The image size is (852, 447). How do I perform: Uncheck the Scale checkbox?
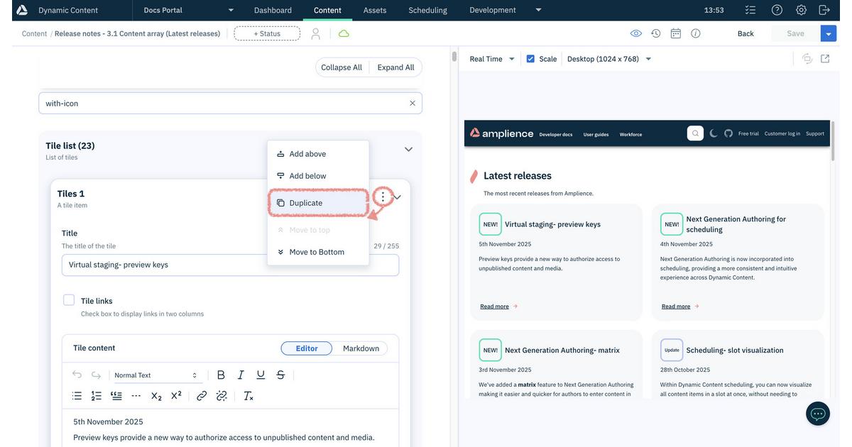530,59
